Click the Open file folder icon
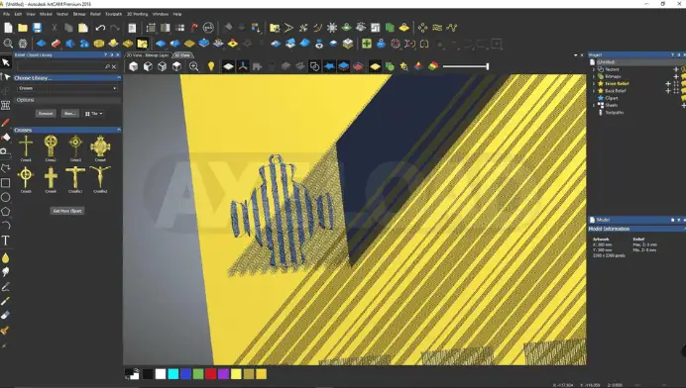The width and height of the screenshot is (686, 388). (23, 28)
